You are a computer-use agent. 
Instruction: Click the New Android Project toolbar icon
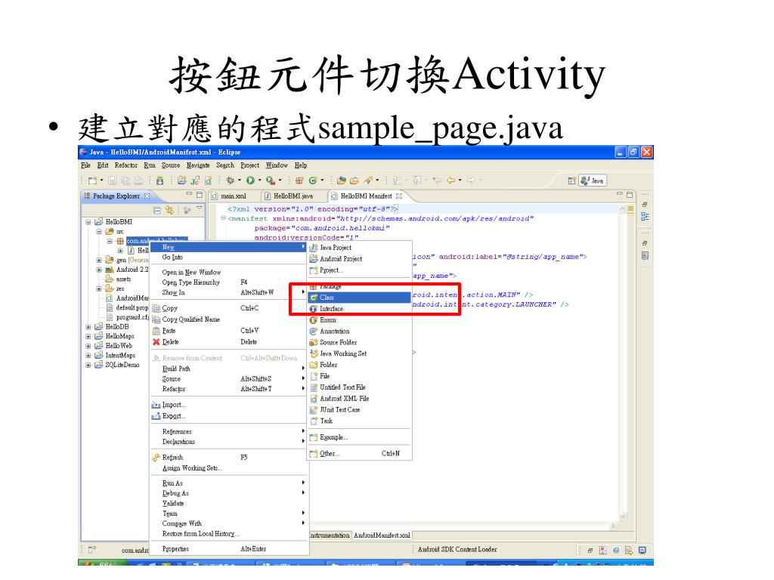tap(182, 180)
